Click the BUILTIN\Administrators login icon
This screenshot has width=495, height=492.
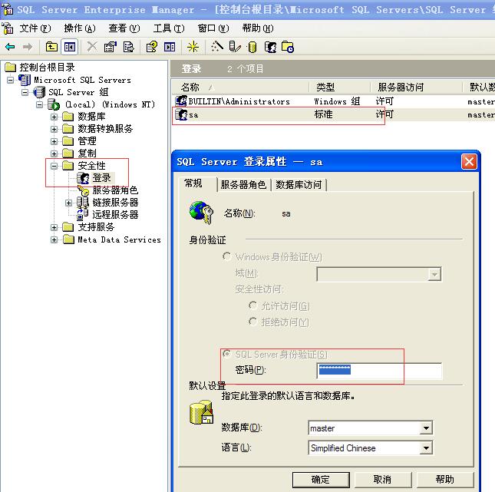pos(181,101)
